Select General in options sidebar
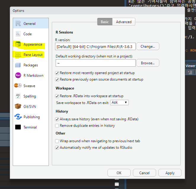The height and width of the screenshot is (189, 196). tap(31, 23)
